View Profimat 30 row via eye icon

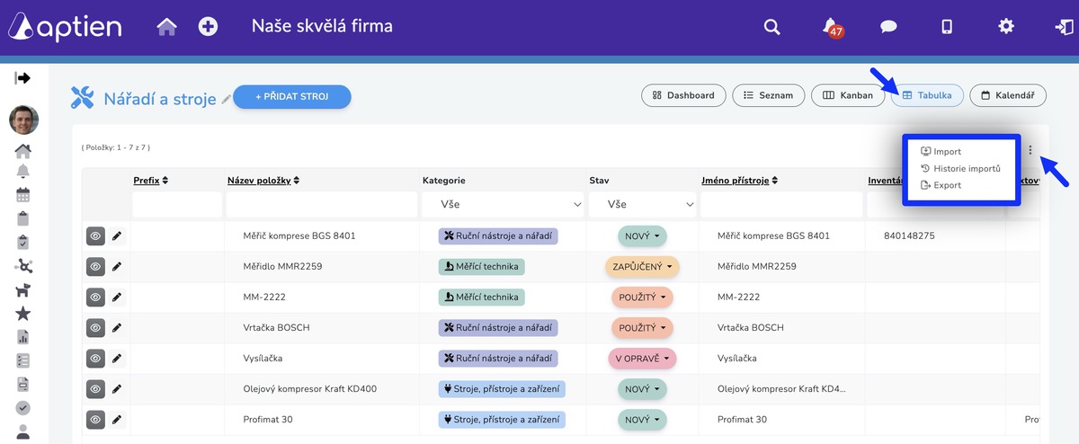[95, 419]
